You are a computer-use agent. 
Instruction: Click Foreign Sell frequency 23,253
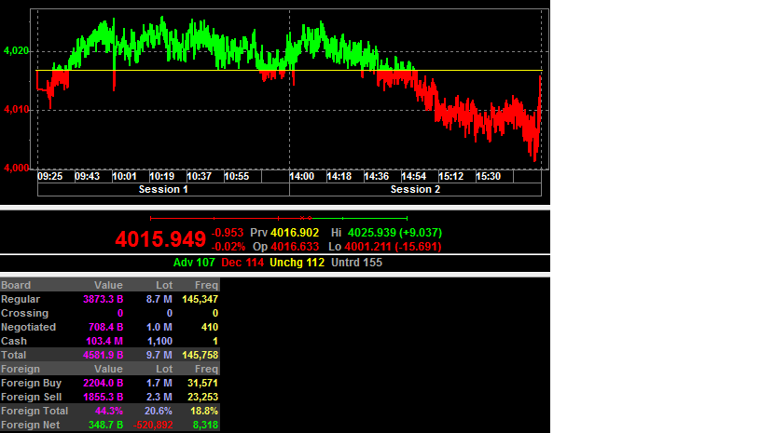tap(203, 398)
